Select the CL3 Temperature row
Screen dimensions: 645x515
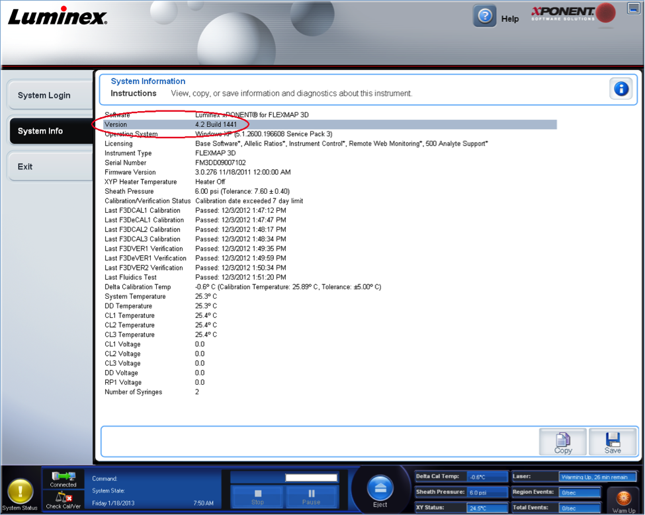pos(330,335)
